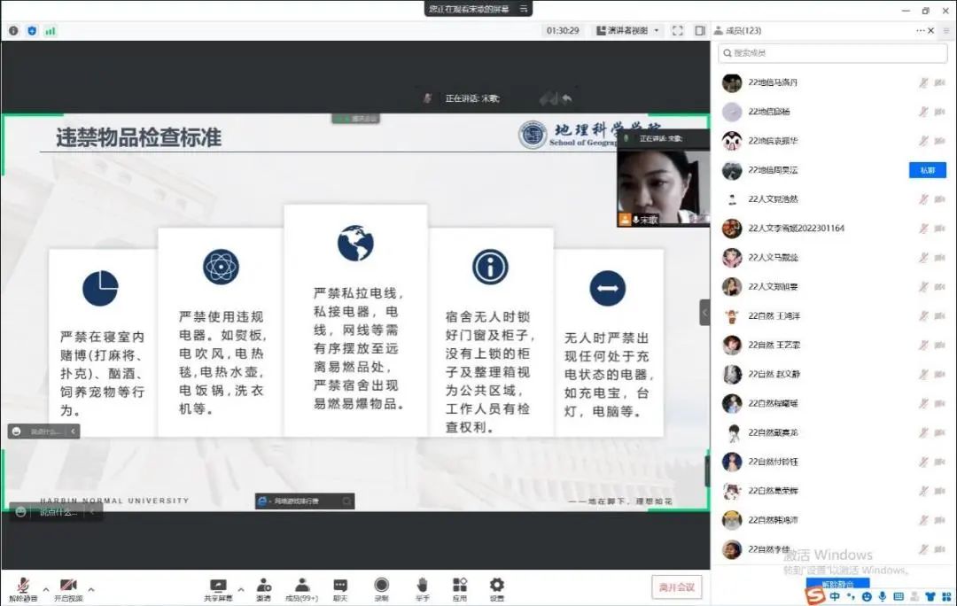Raise hand using the 举手 icon
The width and height of the screenshot is (957, 606).
coord(423,587)
